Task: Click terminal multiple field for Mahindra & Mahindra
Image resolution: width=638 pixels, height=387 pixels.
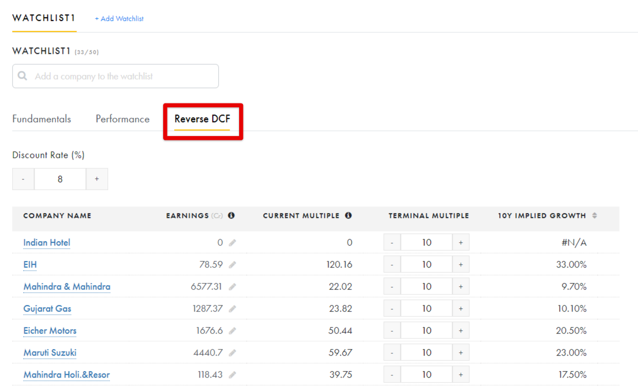Action: click(x=426, y=287)
